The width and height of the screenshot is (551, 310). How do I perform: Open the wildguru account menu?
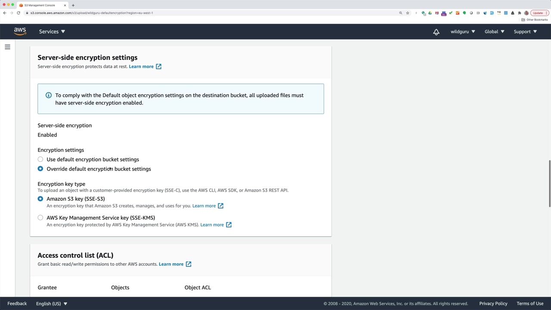tap(463, 31)
